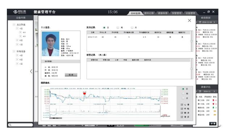Select the 周 radio beside the health curve
This screenshot has height=132, width=226.
pos(183,94)
